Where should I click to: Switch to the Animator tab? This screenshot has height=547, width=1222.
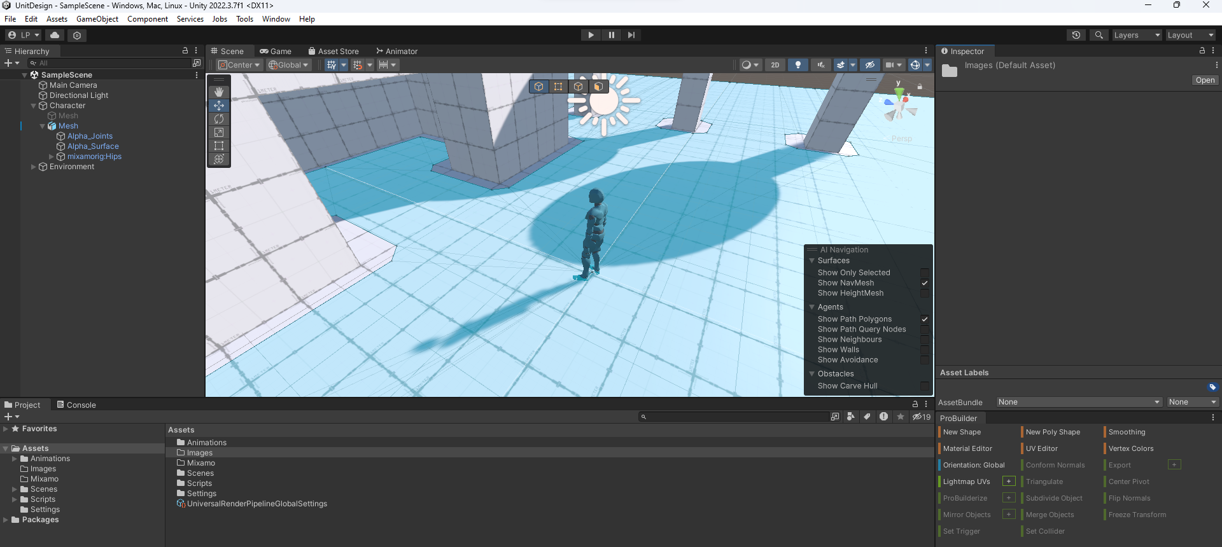[397, 52]
